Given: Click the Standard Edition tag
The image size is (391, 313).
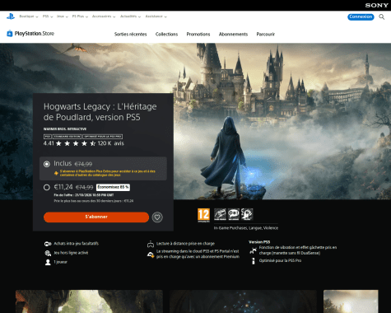Looking at the screenshot, I should pyautogui.click(x=67, y=137).
